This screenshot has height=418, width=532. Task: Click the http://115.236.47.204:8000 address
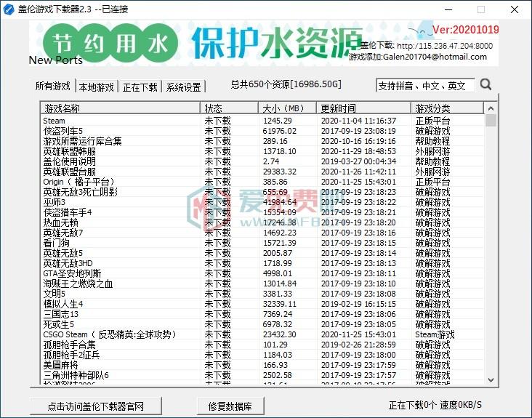point(445,46)
